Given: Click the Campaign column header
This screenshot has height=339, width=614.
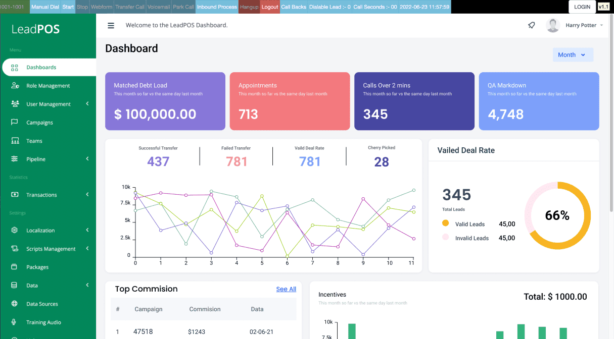Looking at the screenshot, I should point(149,309).
